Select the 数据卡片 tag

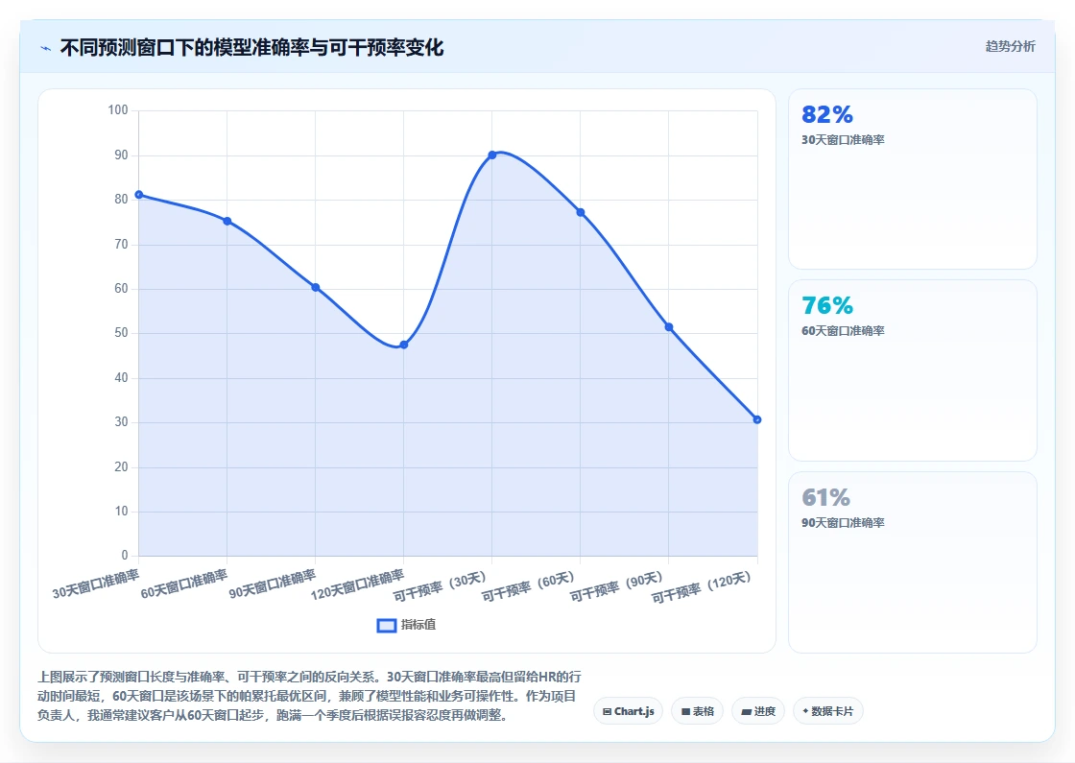click(x=827, y=711)
